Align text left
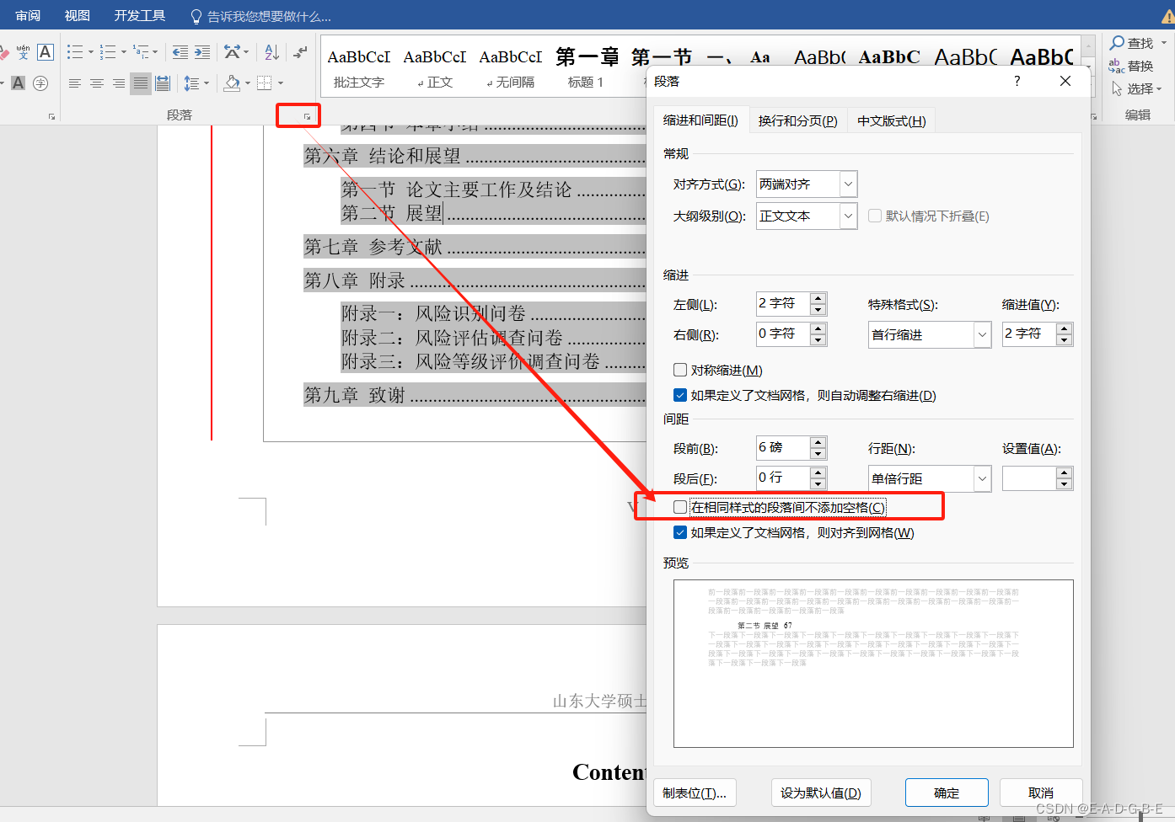This screenshot has height=822, width=1175. click(x=75, y=83)
